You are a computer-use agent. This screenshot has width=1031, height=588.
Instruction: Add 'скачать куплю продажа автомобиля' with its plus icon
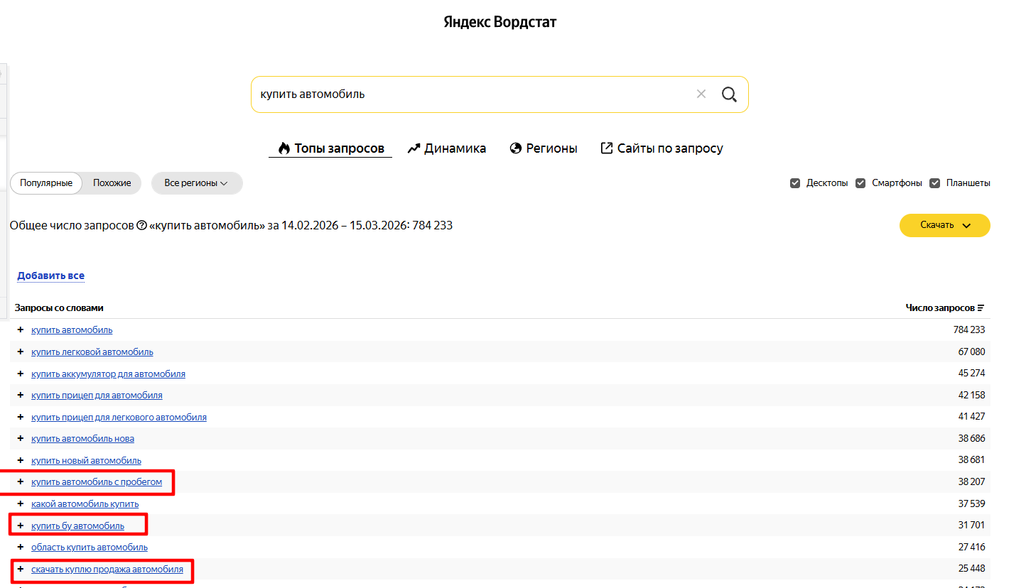pos(21,569)
